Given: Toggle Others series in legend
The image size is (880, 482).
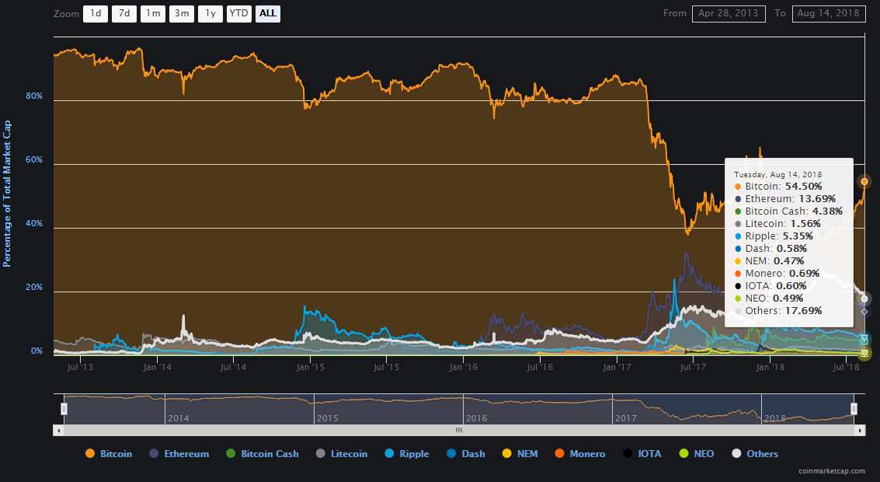Looking at the screenshot, I should coord(756,454).
